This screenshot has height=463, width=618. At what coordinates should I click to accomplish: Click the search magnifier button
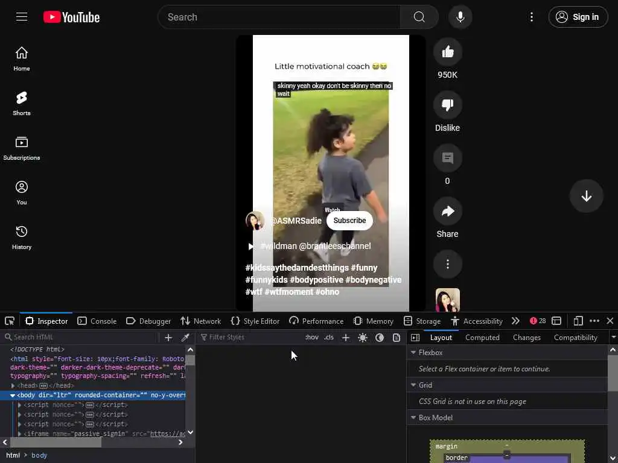pos(419,17)
